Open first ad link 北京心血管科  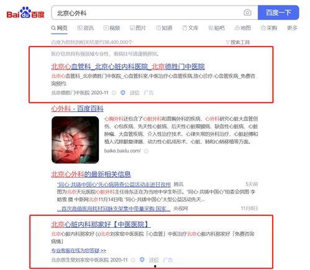coord(128,66)
